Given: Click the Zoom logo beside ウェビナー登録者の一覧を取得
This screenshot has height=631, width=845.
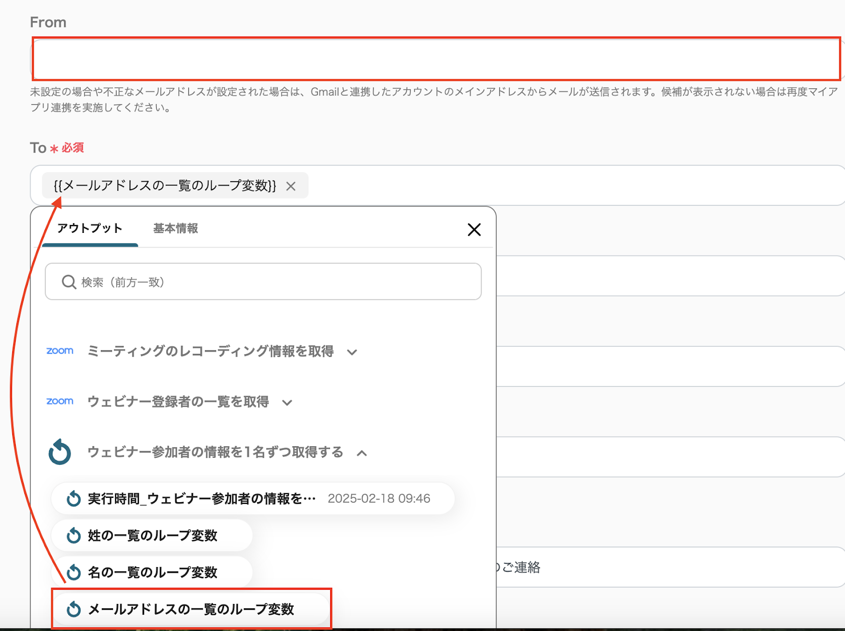Looking at the screenshot, I should (x=60, y=401).
